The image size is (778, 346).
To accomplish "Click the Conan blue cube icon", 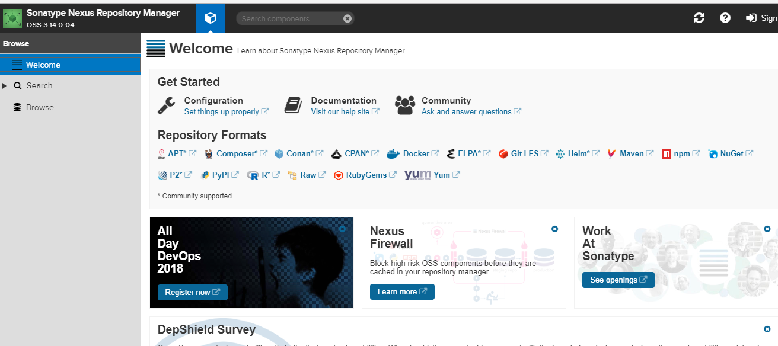I will (279, 154).
